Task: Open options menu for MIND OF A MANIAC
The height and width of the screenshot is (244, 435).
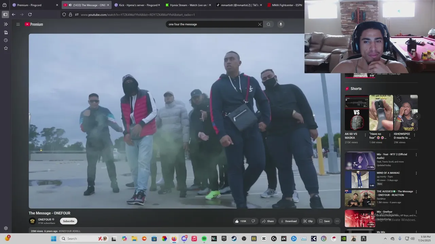Action: [x=416, y=173]
